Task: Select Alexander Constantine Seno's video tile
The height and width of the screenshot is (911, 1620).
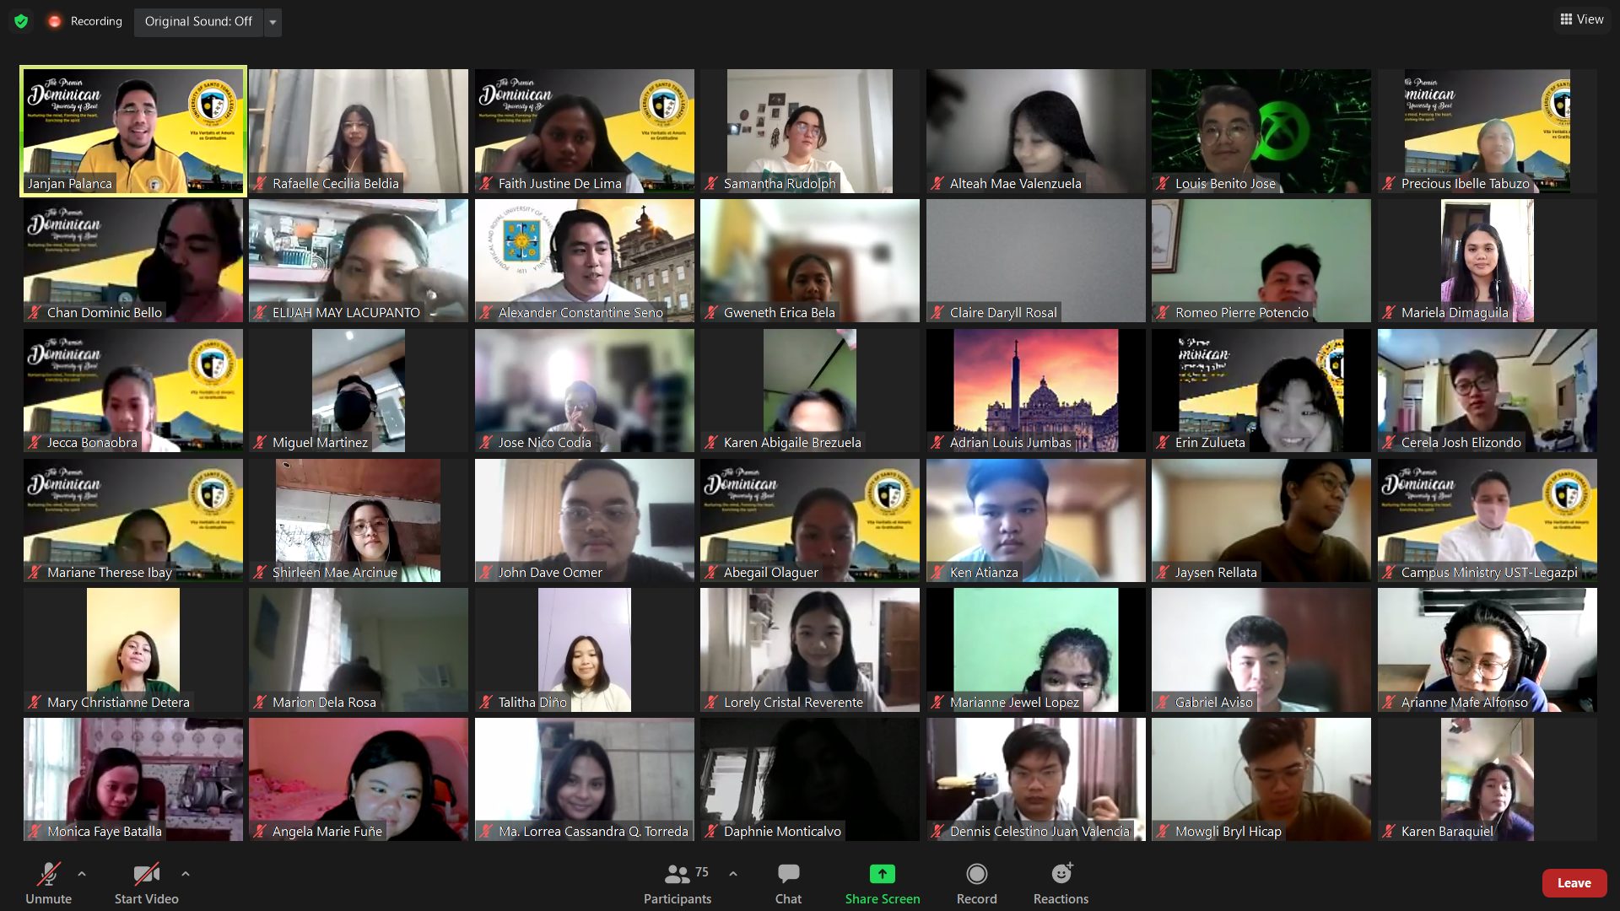Action: tap(584, 260)
